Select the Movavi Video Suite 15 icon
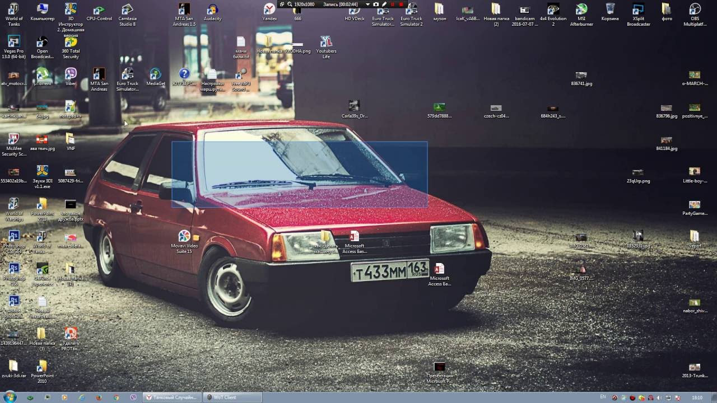 [x=184, y=242]
